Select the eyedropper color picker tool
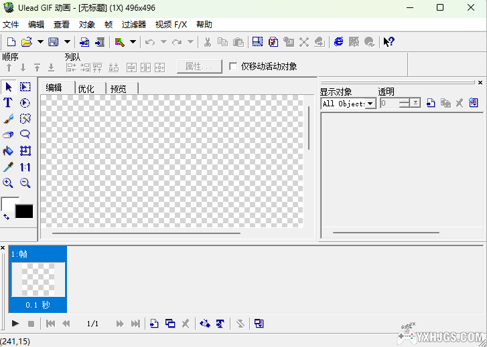This screenshot has width=487, height=347. [x=9, y=167]
